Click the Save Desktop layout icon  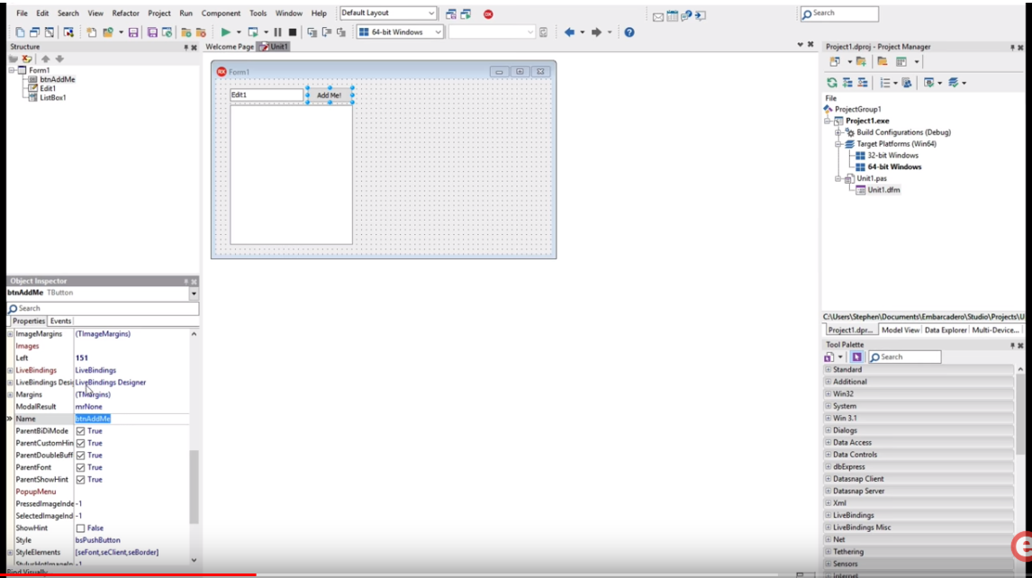pos(451,14)
